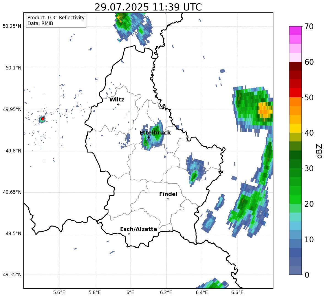Click the yellow swatch just above 40 dBZ
The image size is (326, 298).
[x=295, y=128]
